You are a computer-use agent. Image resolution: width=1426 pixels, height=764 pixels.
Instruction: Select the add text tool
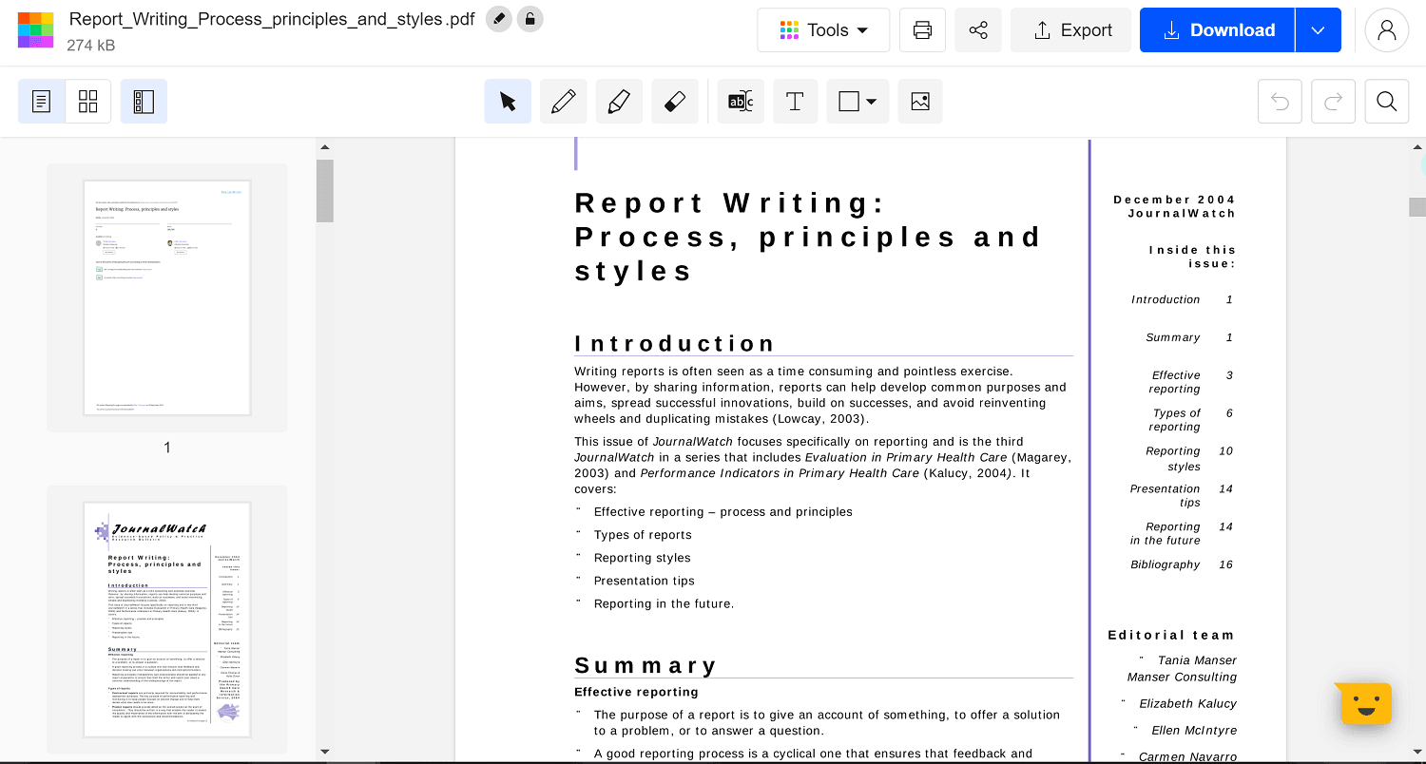796,102
